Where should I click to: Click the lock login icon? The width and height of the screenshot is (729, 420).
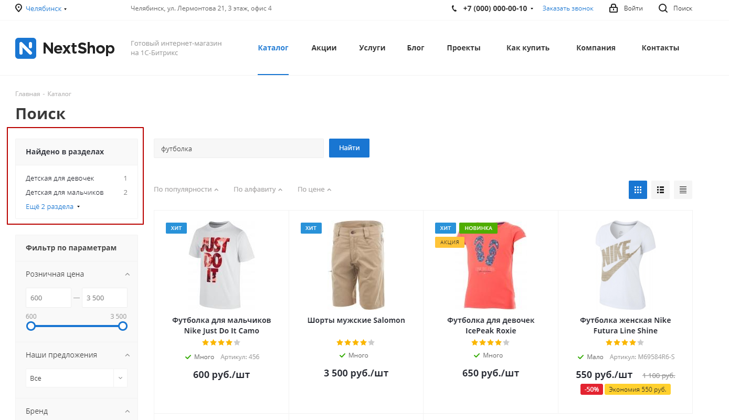(613, 8)
